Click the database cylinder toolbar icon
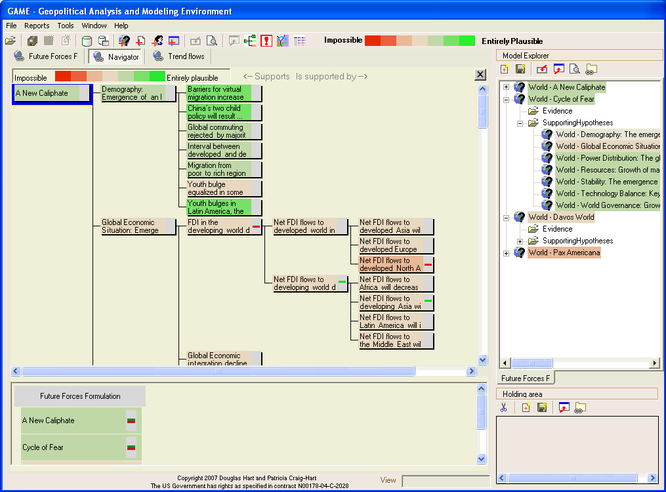Screen dimensions: 666x492 87,41
